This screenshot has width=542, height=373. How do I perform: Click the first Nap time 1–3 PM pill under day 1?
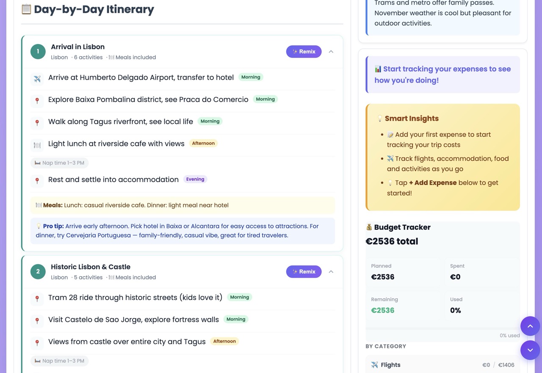59,163
